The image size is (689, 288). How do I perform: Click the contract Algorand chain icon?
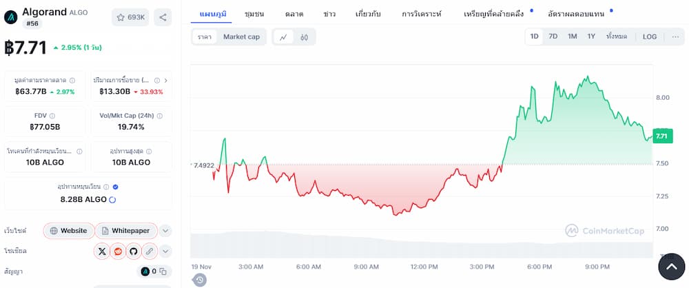tap(145, 271)
